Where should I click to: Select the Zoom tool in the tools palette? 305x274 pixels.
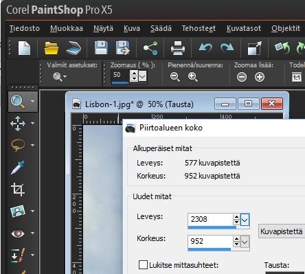coord(18,102)
